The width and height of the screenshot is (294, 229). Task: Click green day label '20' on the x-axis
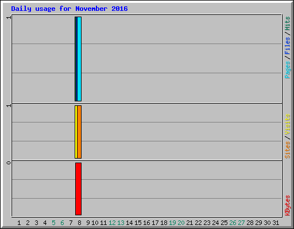click(x=181, y=223)
